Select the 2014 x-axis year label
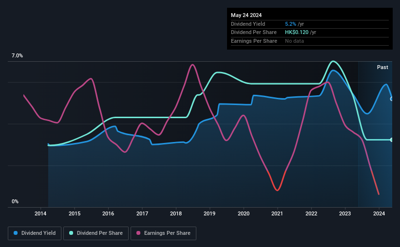The image size is (400, 247). pos(40,213)
